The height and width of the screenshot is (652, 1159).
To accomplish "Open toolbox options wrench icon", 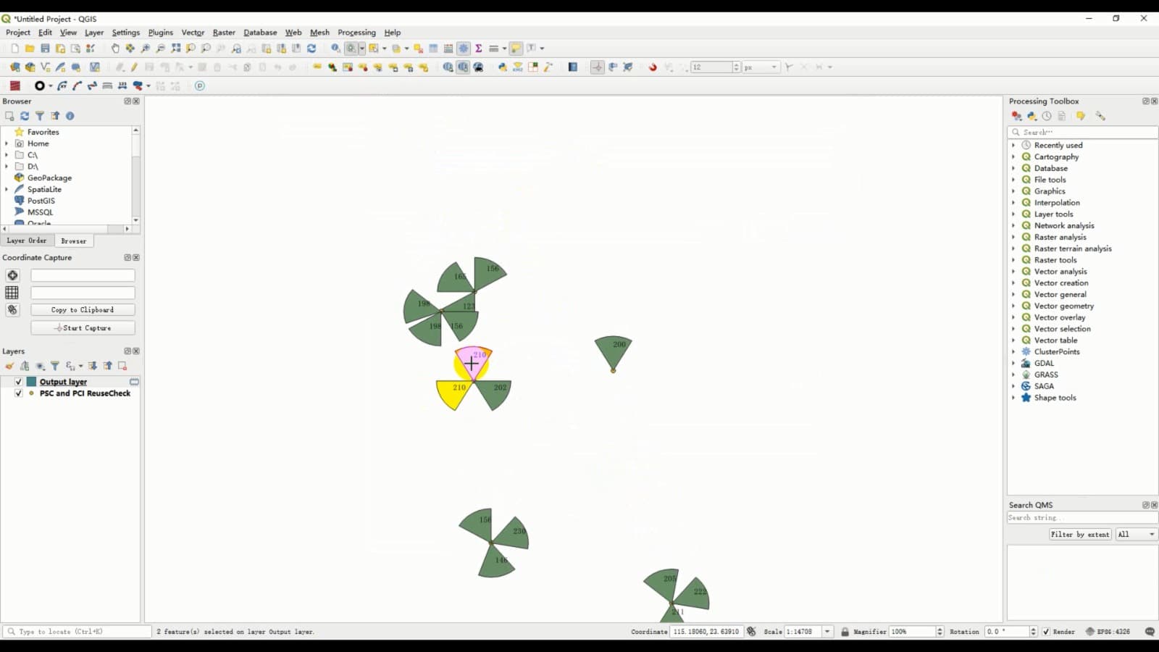I will tap(1100, 116).
